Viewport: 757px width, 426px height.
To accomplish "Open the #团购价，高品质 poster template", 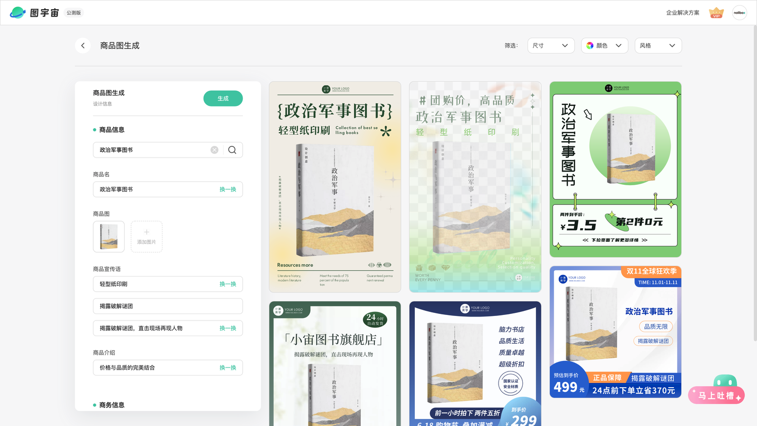I will point(475,187).
